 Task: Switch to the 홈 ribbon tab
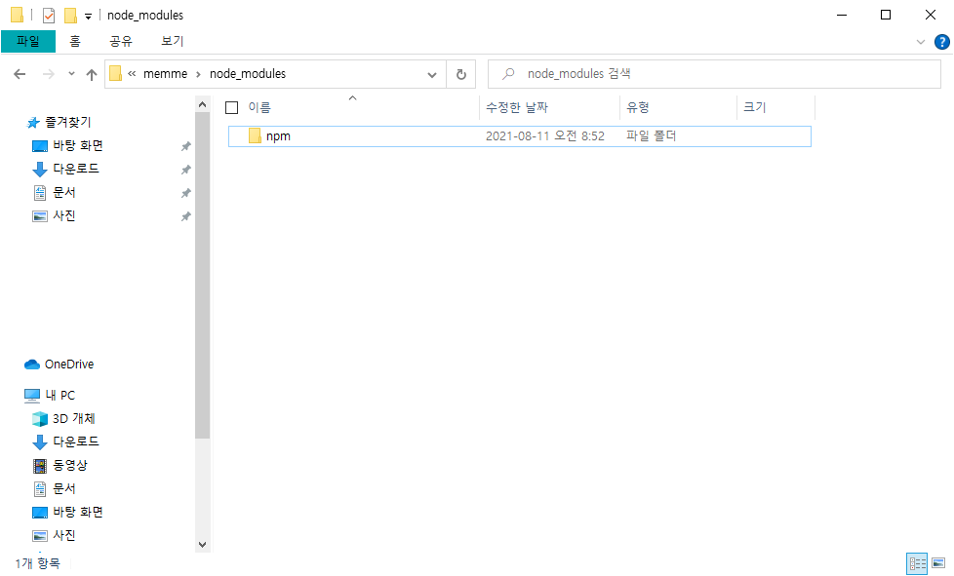[75, 41]
